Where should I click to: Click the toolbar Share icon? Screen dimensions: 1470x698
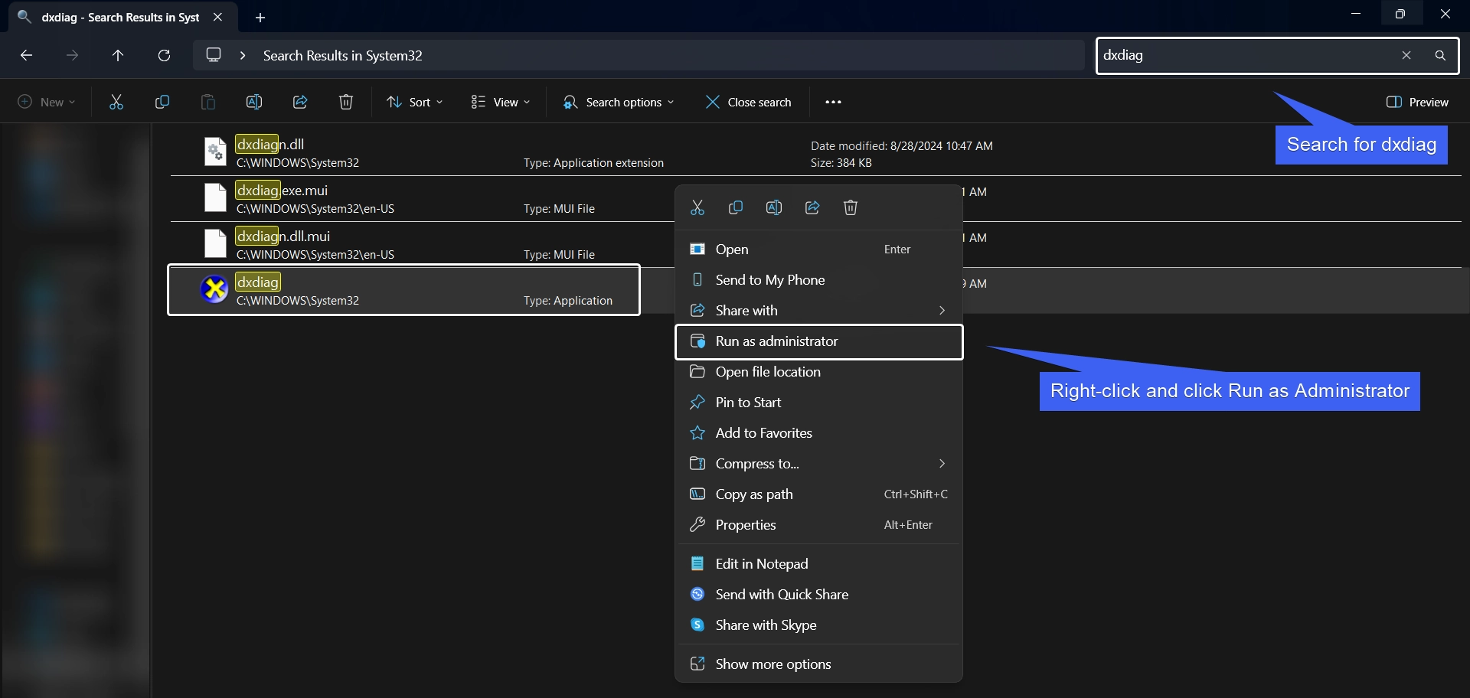(300, 102)
